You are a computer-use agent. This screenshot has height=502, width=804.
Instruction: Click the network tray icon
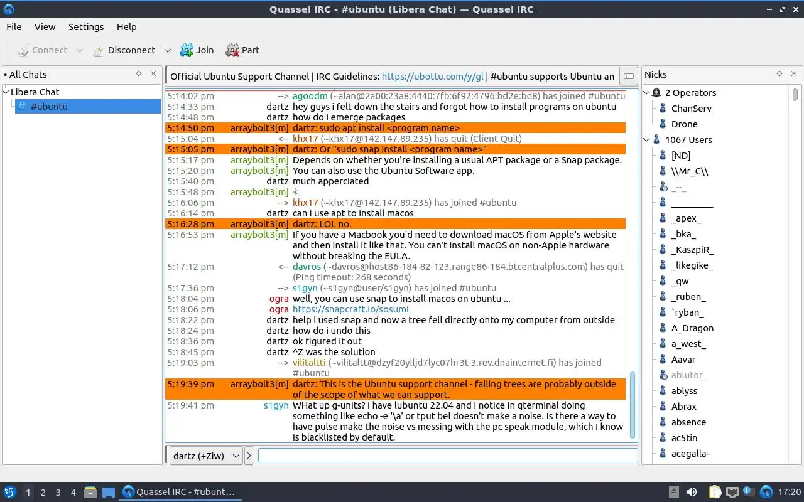732,492
